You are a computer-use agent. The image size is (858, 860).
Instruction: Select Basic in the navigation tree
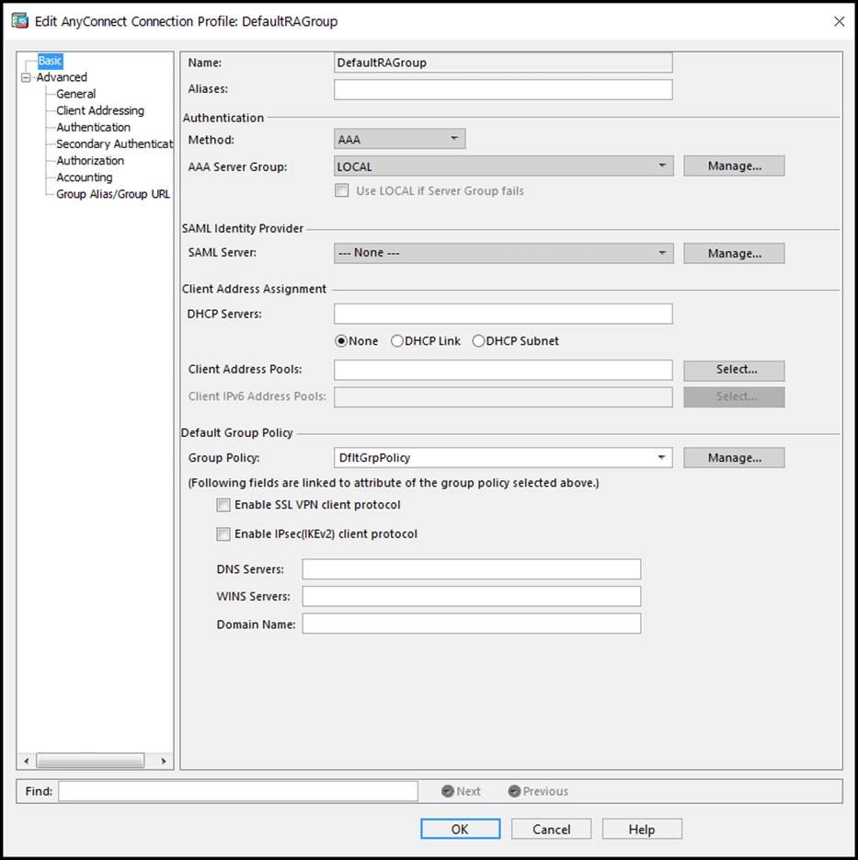(50, 61)
